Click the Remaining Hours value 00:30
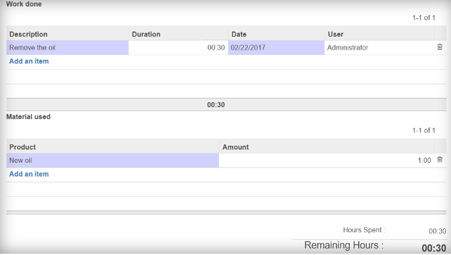 tap(434, 248)
